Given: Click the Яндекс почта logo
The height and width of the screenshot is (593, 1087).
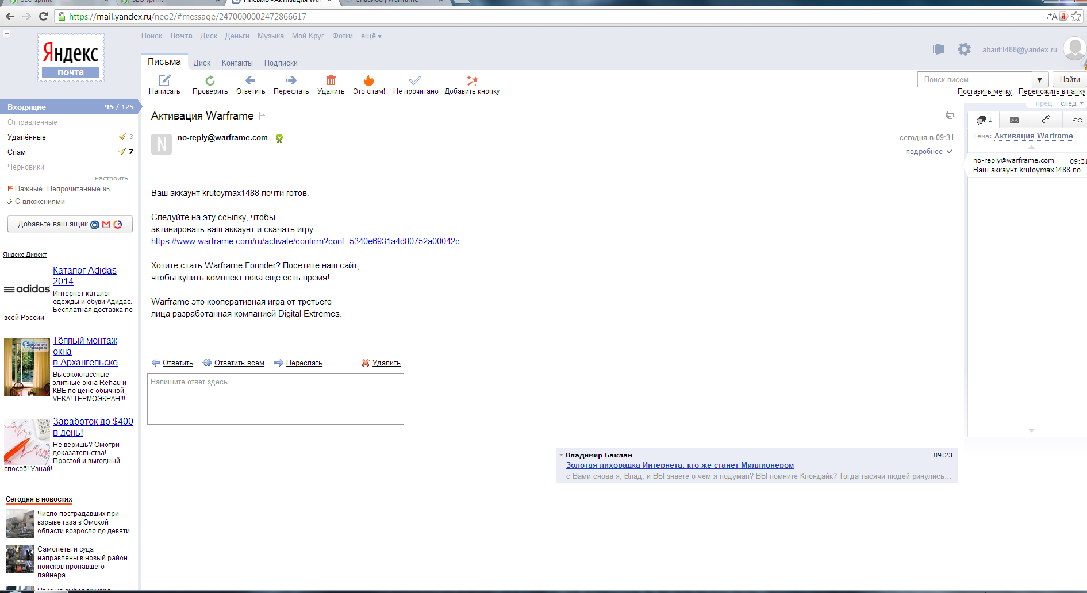Looking at the screenshot, I should [71, 57].
